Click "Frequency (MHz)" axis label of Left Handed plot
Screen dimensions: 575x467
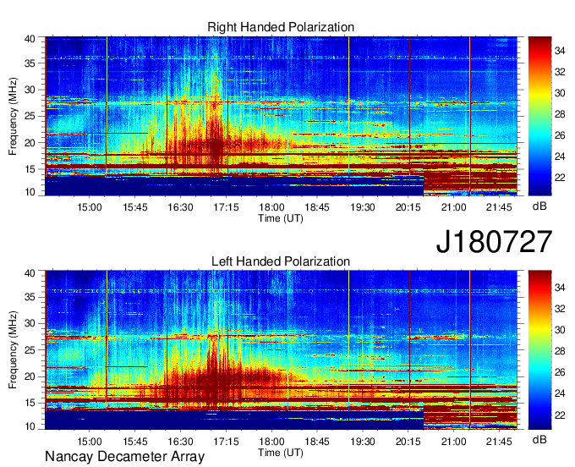click(x=13, y=350)
